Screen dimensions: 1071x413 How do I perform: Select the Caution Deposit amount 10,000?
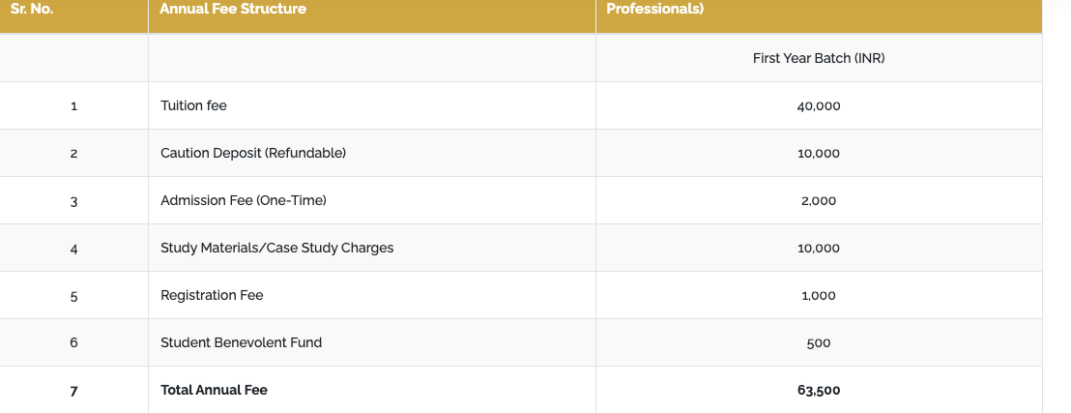point(818,153)
